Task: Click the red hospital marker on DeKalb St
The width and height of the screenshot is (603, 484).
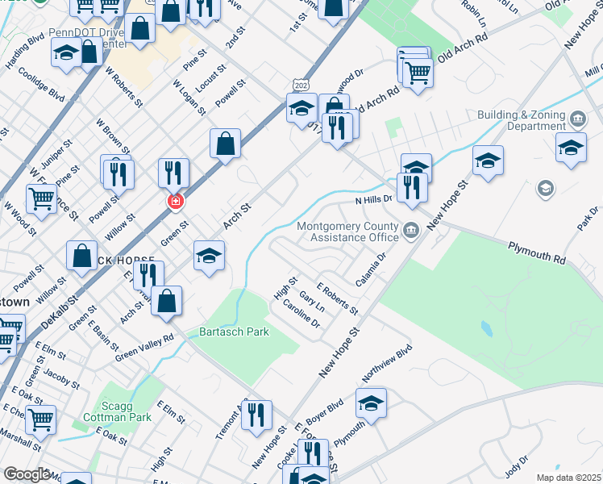Action: [176, 201]
